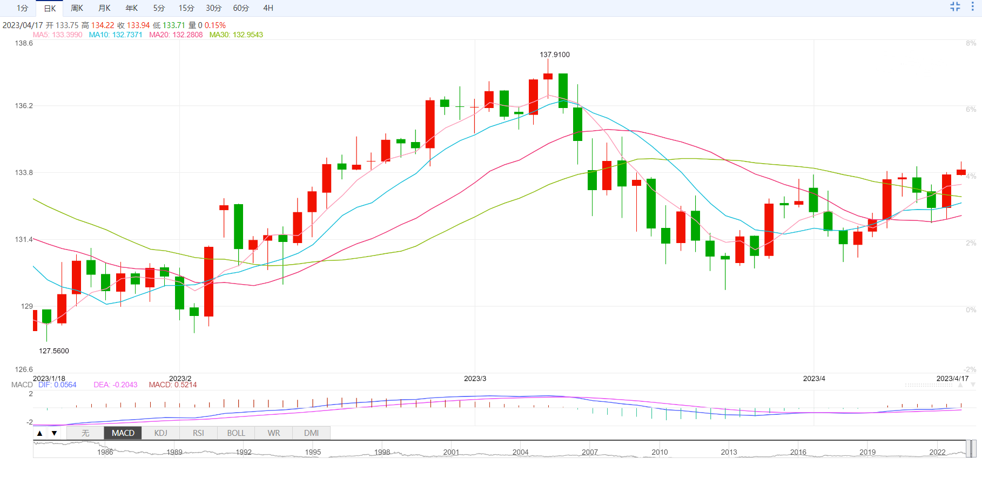This screenshot has width=982, height=478.
Task: Select the 年K yearly tab
Action: 132,8
